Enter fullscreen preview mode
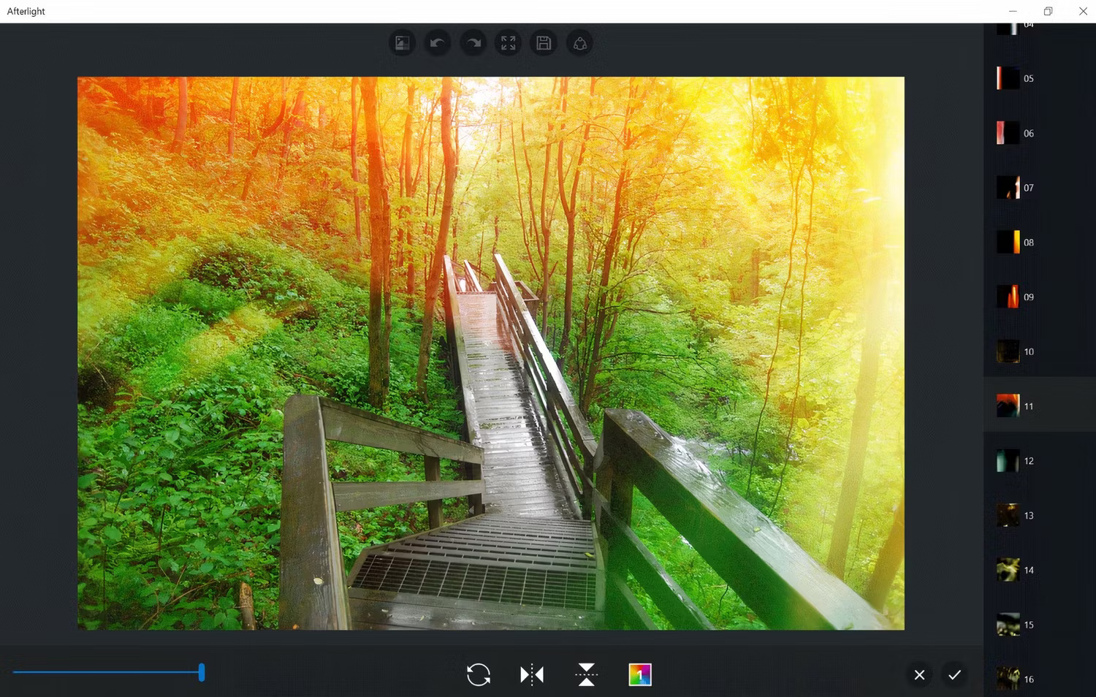Image resolution: width=1096 pixels, height=697 pixels. (507, 42)
